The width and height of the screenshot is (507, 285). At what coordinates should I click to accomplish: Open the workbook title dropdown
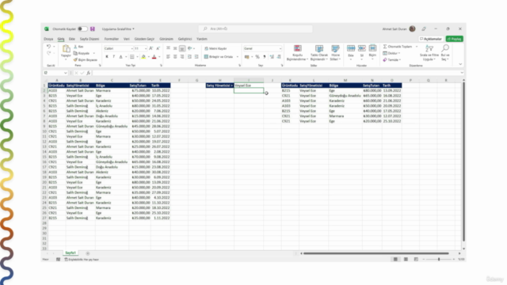(133, 28)
